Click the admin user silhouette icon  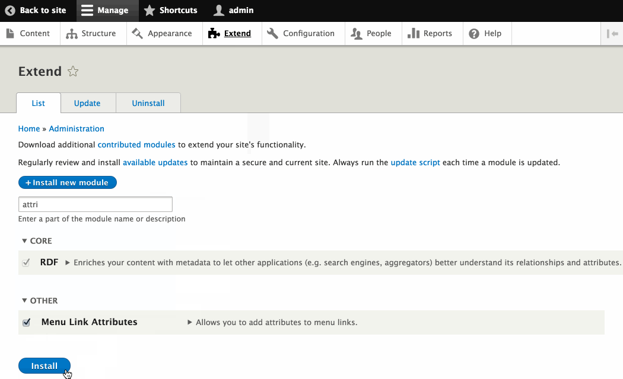(218, 10)
